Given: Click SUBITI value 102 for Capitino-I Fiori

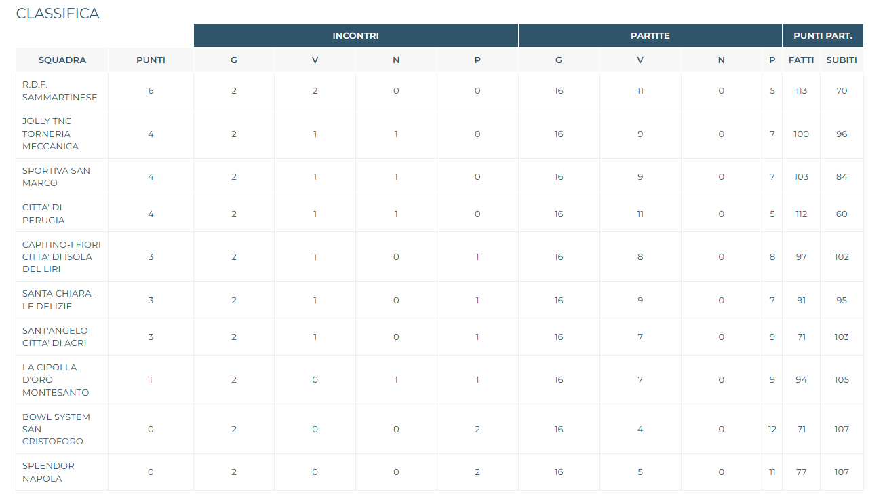Looking at the screenshot, I should point(842,256).
